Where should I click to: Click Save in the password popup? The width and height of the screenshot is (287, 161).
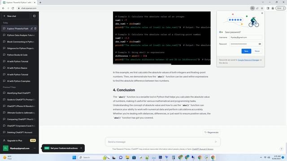click(246, 51)
